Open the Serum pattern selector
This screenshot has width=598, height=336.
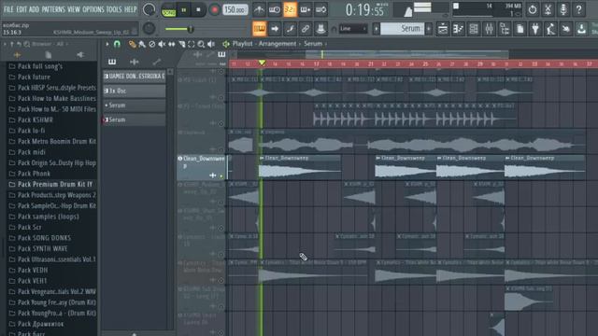point(403,29)
